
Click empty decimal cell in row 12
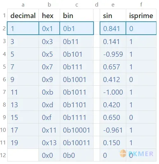pyautogui.click(x=23, y=155)
